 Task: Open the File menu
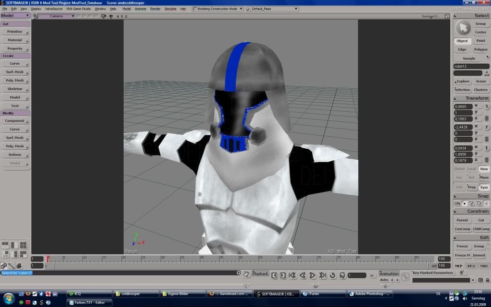5,9
